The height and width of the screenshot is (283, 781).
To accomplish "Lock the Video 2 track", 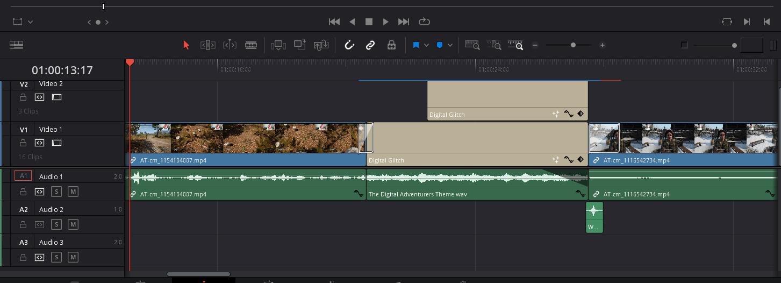I will click(x=23, y=97).
